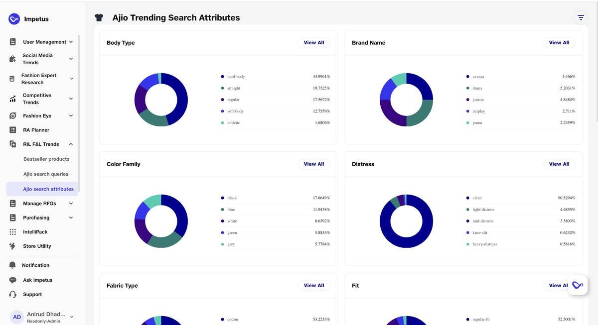Open the floating Impetus assistant button
Viewport: 598px width, 325px height.
pyautogui.click(x=578, y=285)
